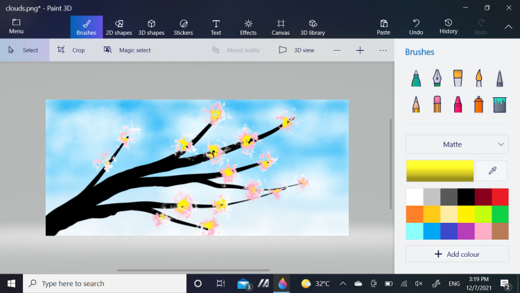Choose the orange colour swatch
The height and width of the screenshot is (293, 520).
click(x=415, y=214)
